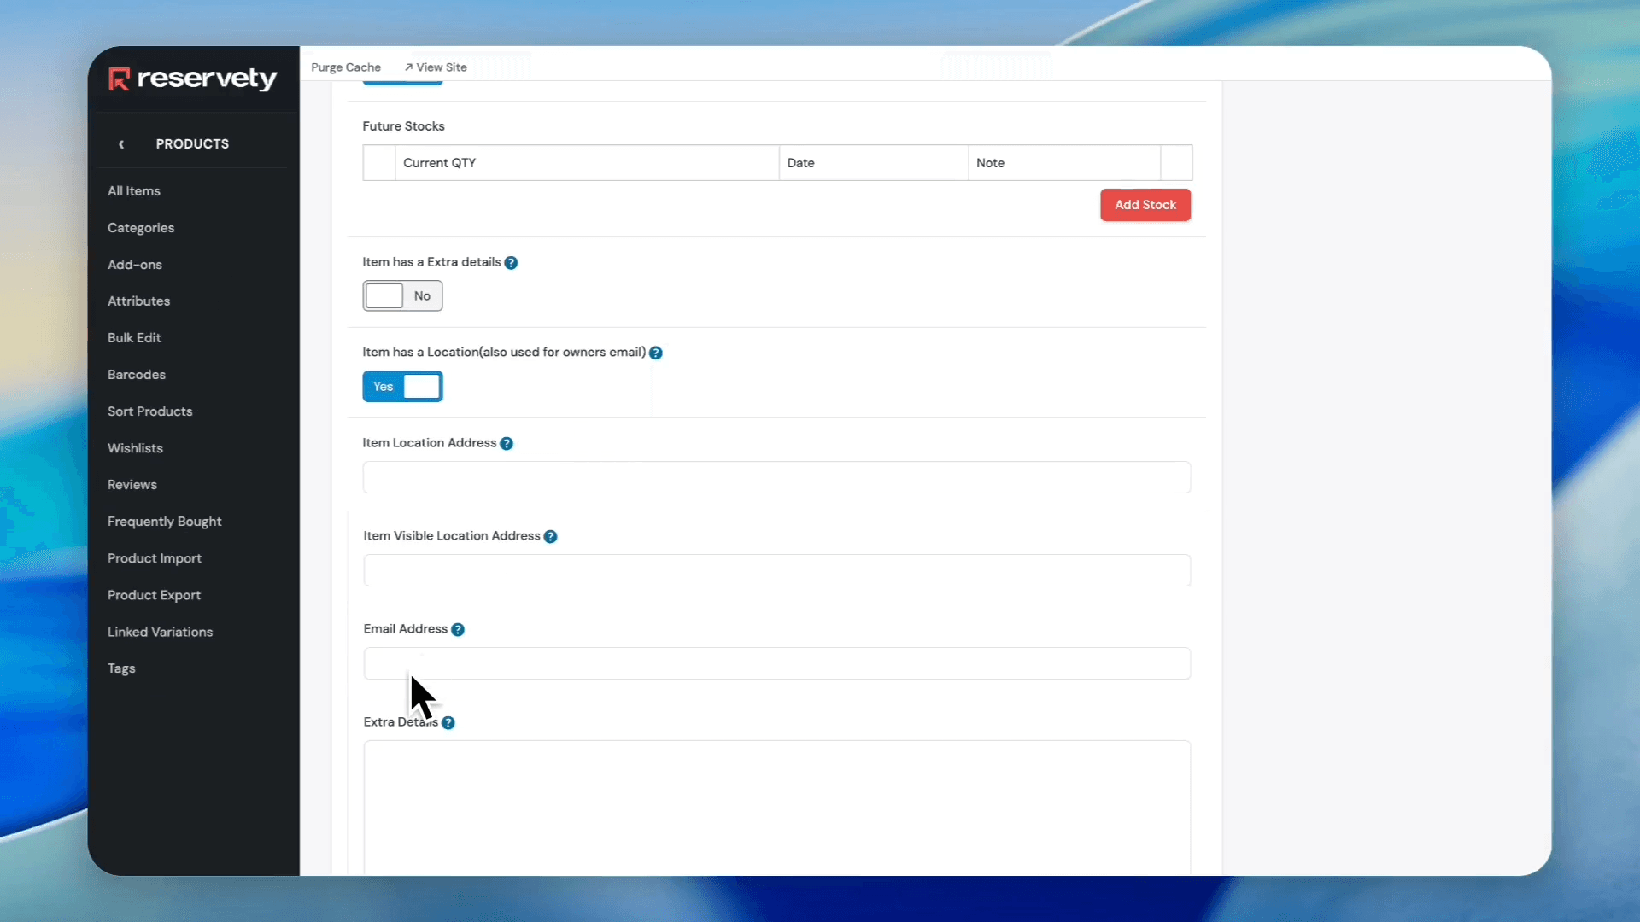
Task: Click the Reservety logo
Action: (193, 79)
